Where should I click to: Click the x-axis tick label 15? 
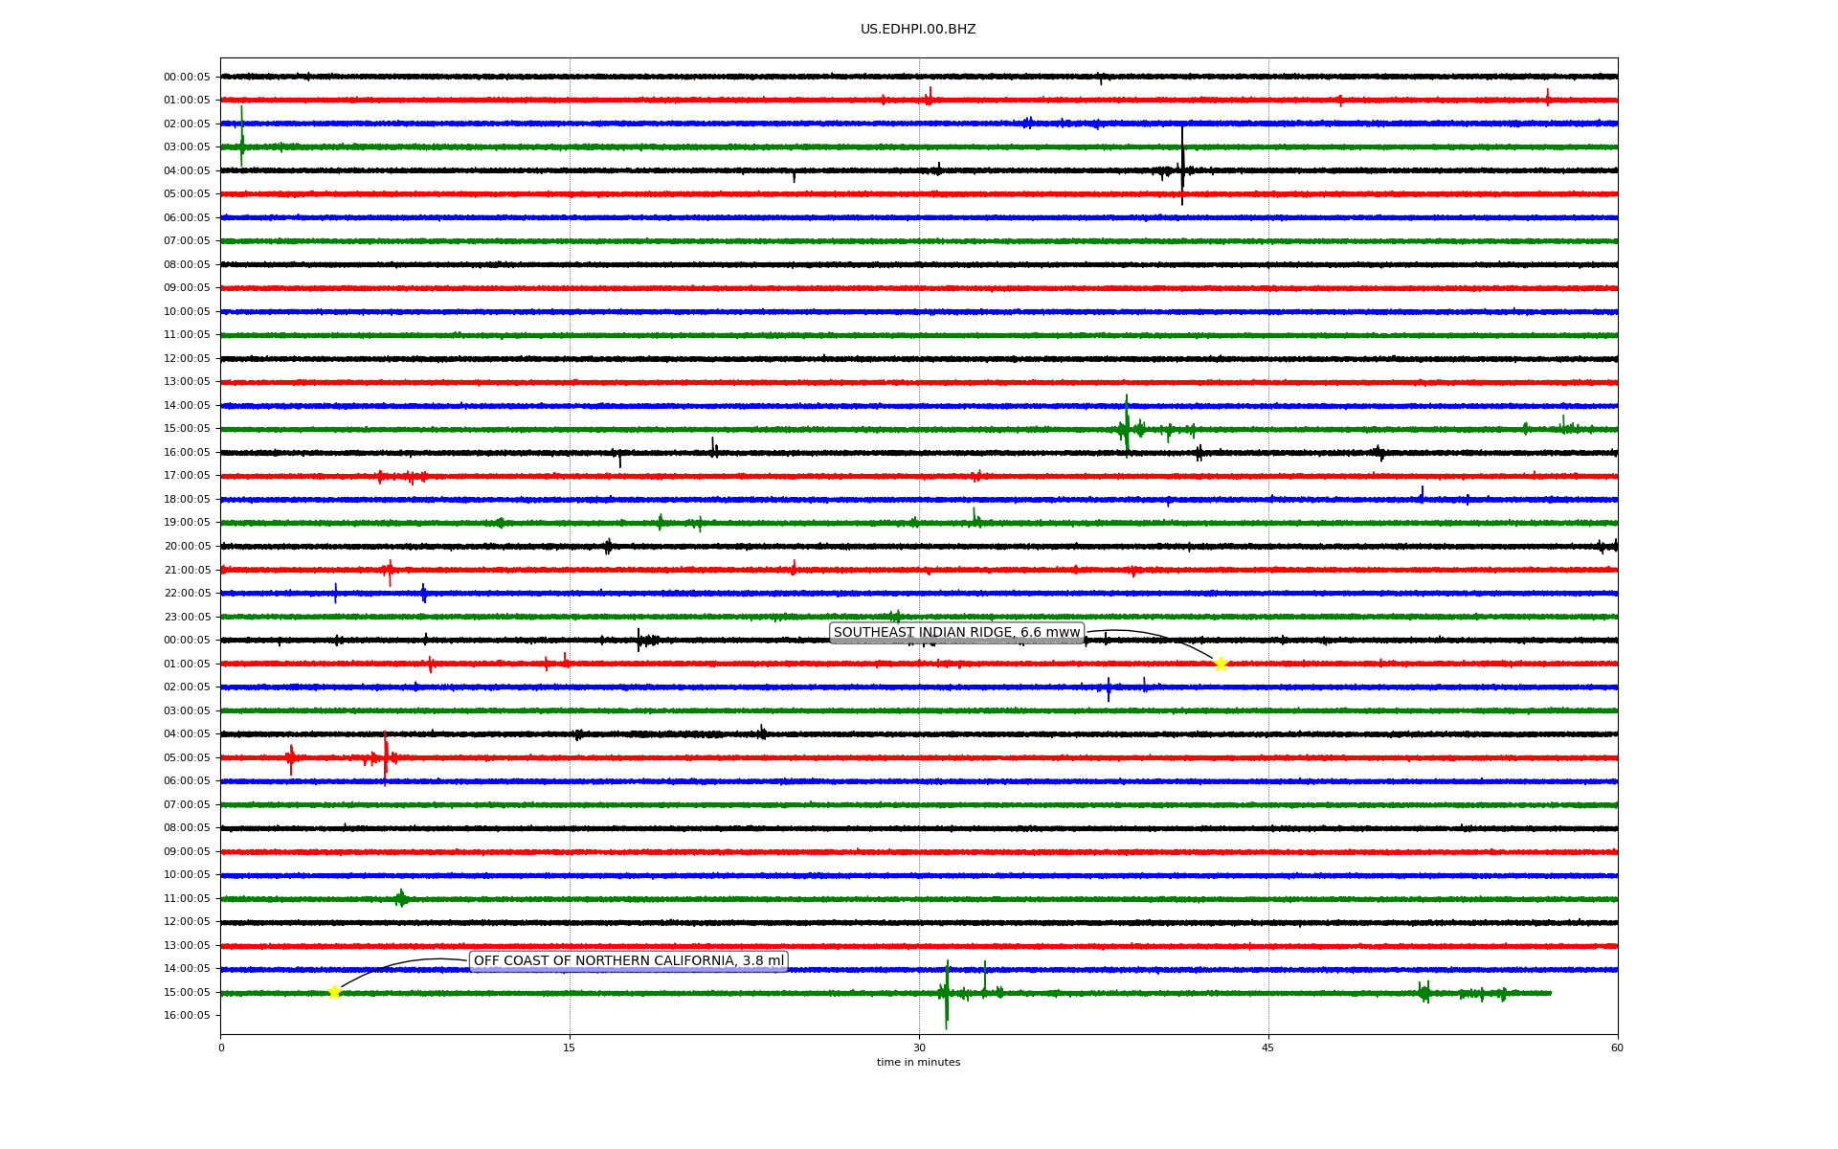tap(570, 1048)
